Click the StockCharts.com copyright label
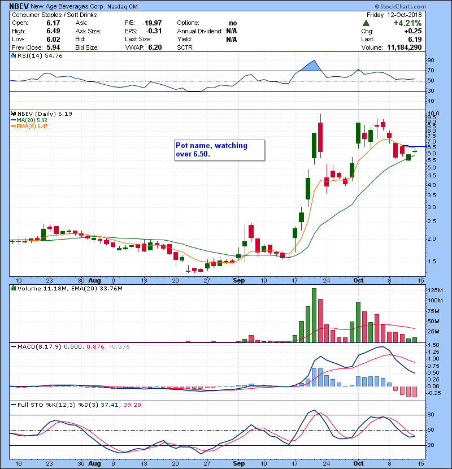 [400, 6]
